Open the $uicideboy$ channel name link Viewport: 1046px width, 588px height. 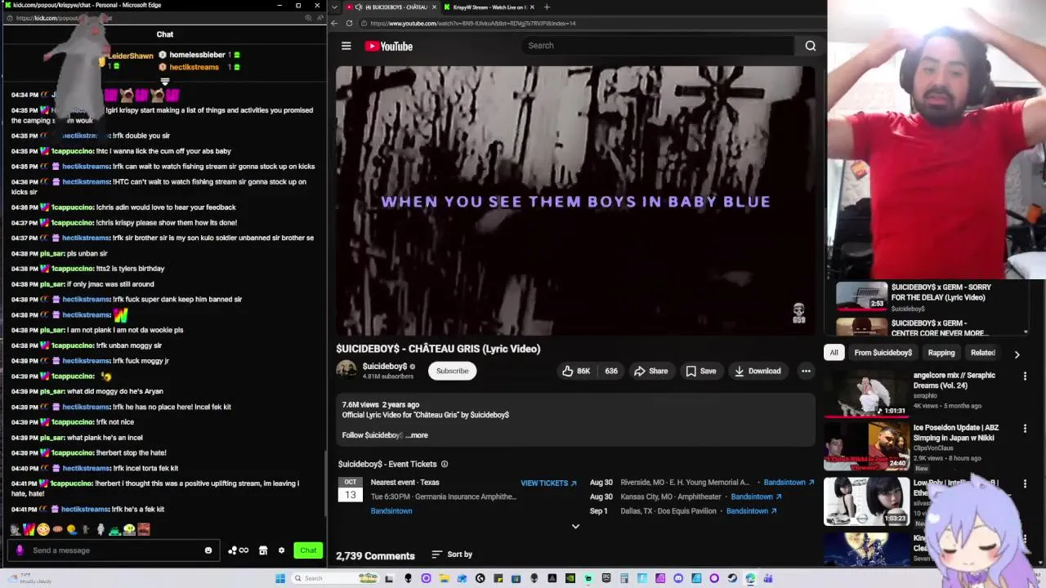pyautogui.click(x=385, y=367)
